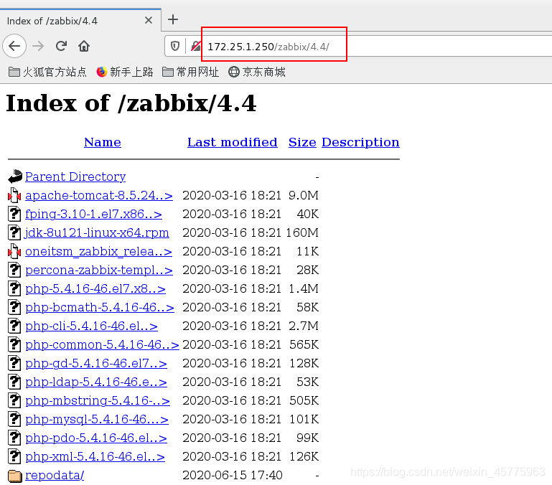Open the 京东商城 bookmark
552x485 pixels.
point(257,72)
